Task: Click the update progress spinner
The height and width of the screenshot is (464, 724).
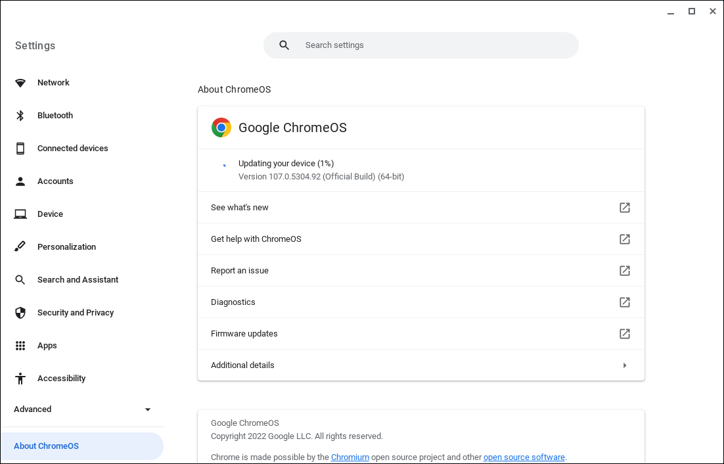Action: [x=225, y=165]
